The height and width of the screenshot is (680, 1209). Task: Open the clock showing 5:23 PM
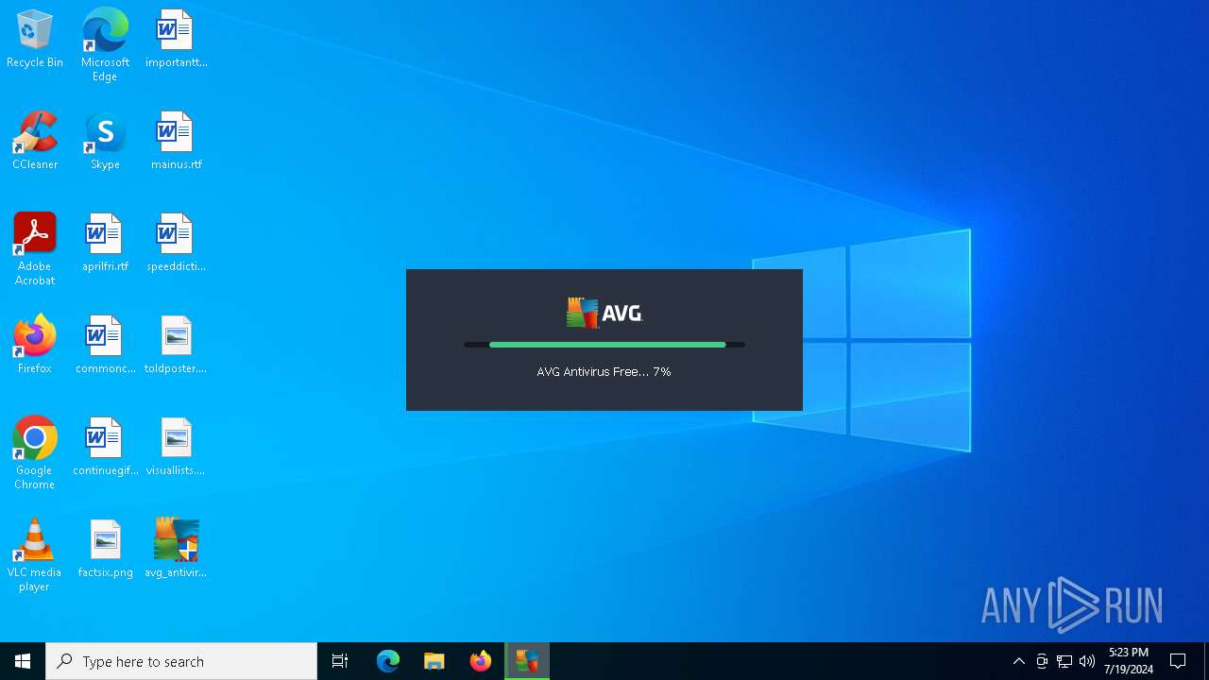(1130, 661)
